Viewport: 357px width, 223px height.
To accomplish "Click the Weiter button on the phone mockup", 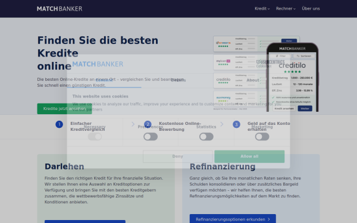I will point(305,109).
